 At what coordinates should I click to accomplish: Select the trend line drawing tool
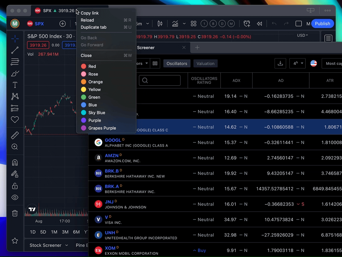point(15,50)
